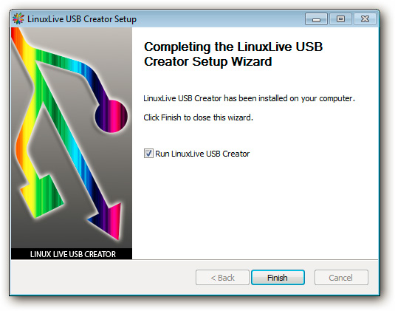Close the setup window with the X
The height and width of the screenshot is (311, 395).
365,19
